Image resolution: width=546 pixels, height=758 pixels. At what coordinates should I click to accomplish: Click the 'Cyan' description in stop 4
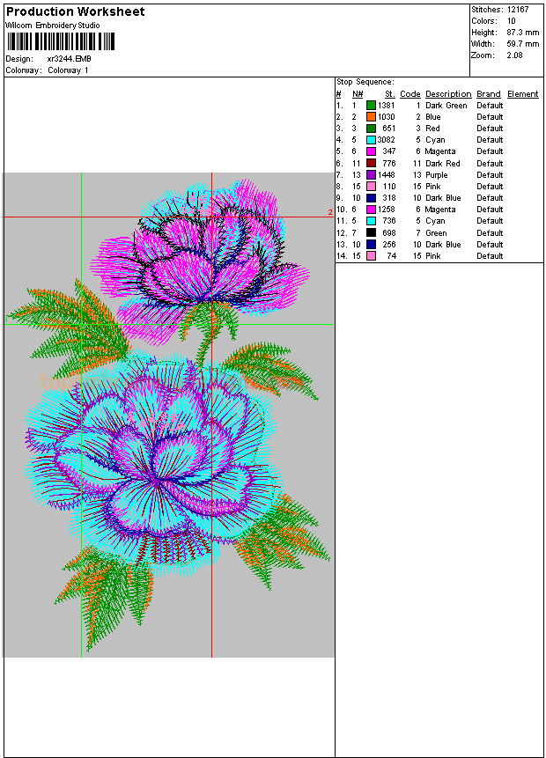click(x=435, y=140)
